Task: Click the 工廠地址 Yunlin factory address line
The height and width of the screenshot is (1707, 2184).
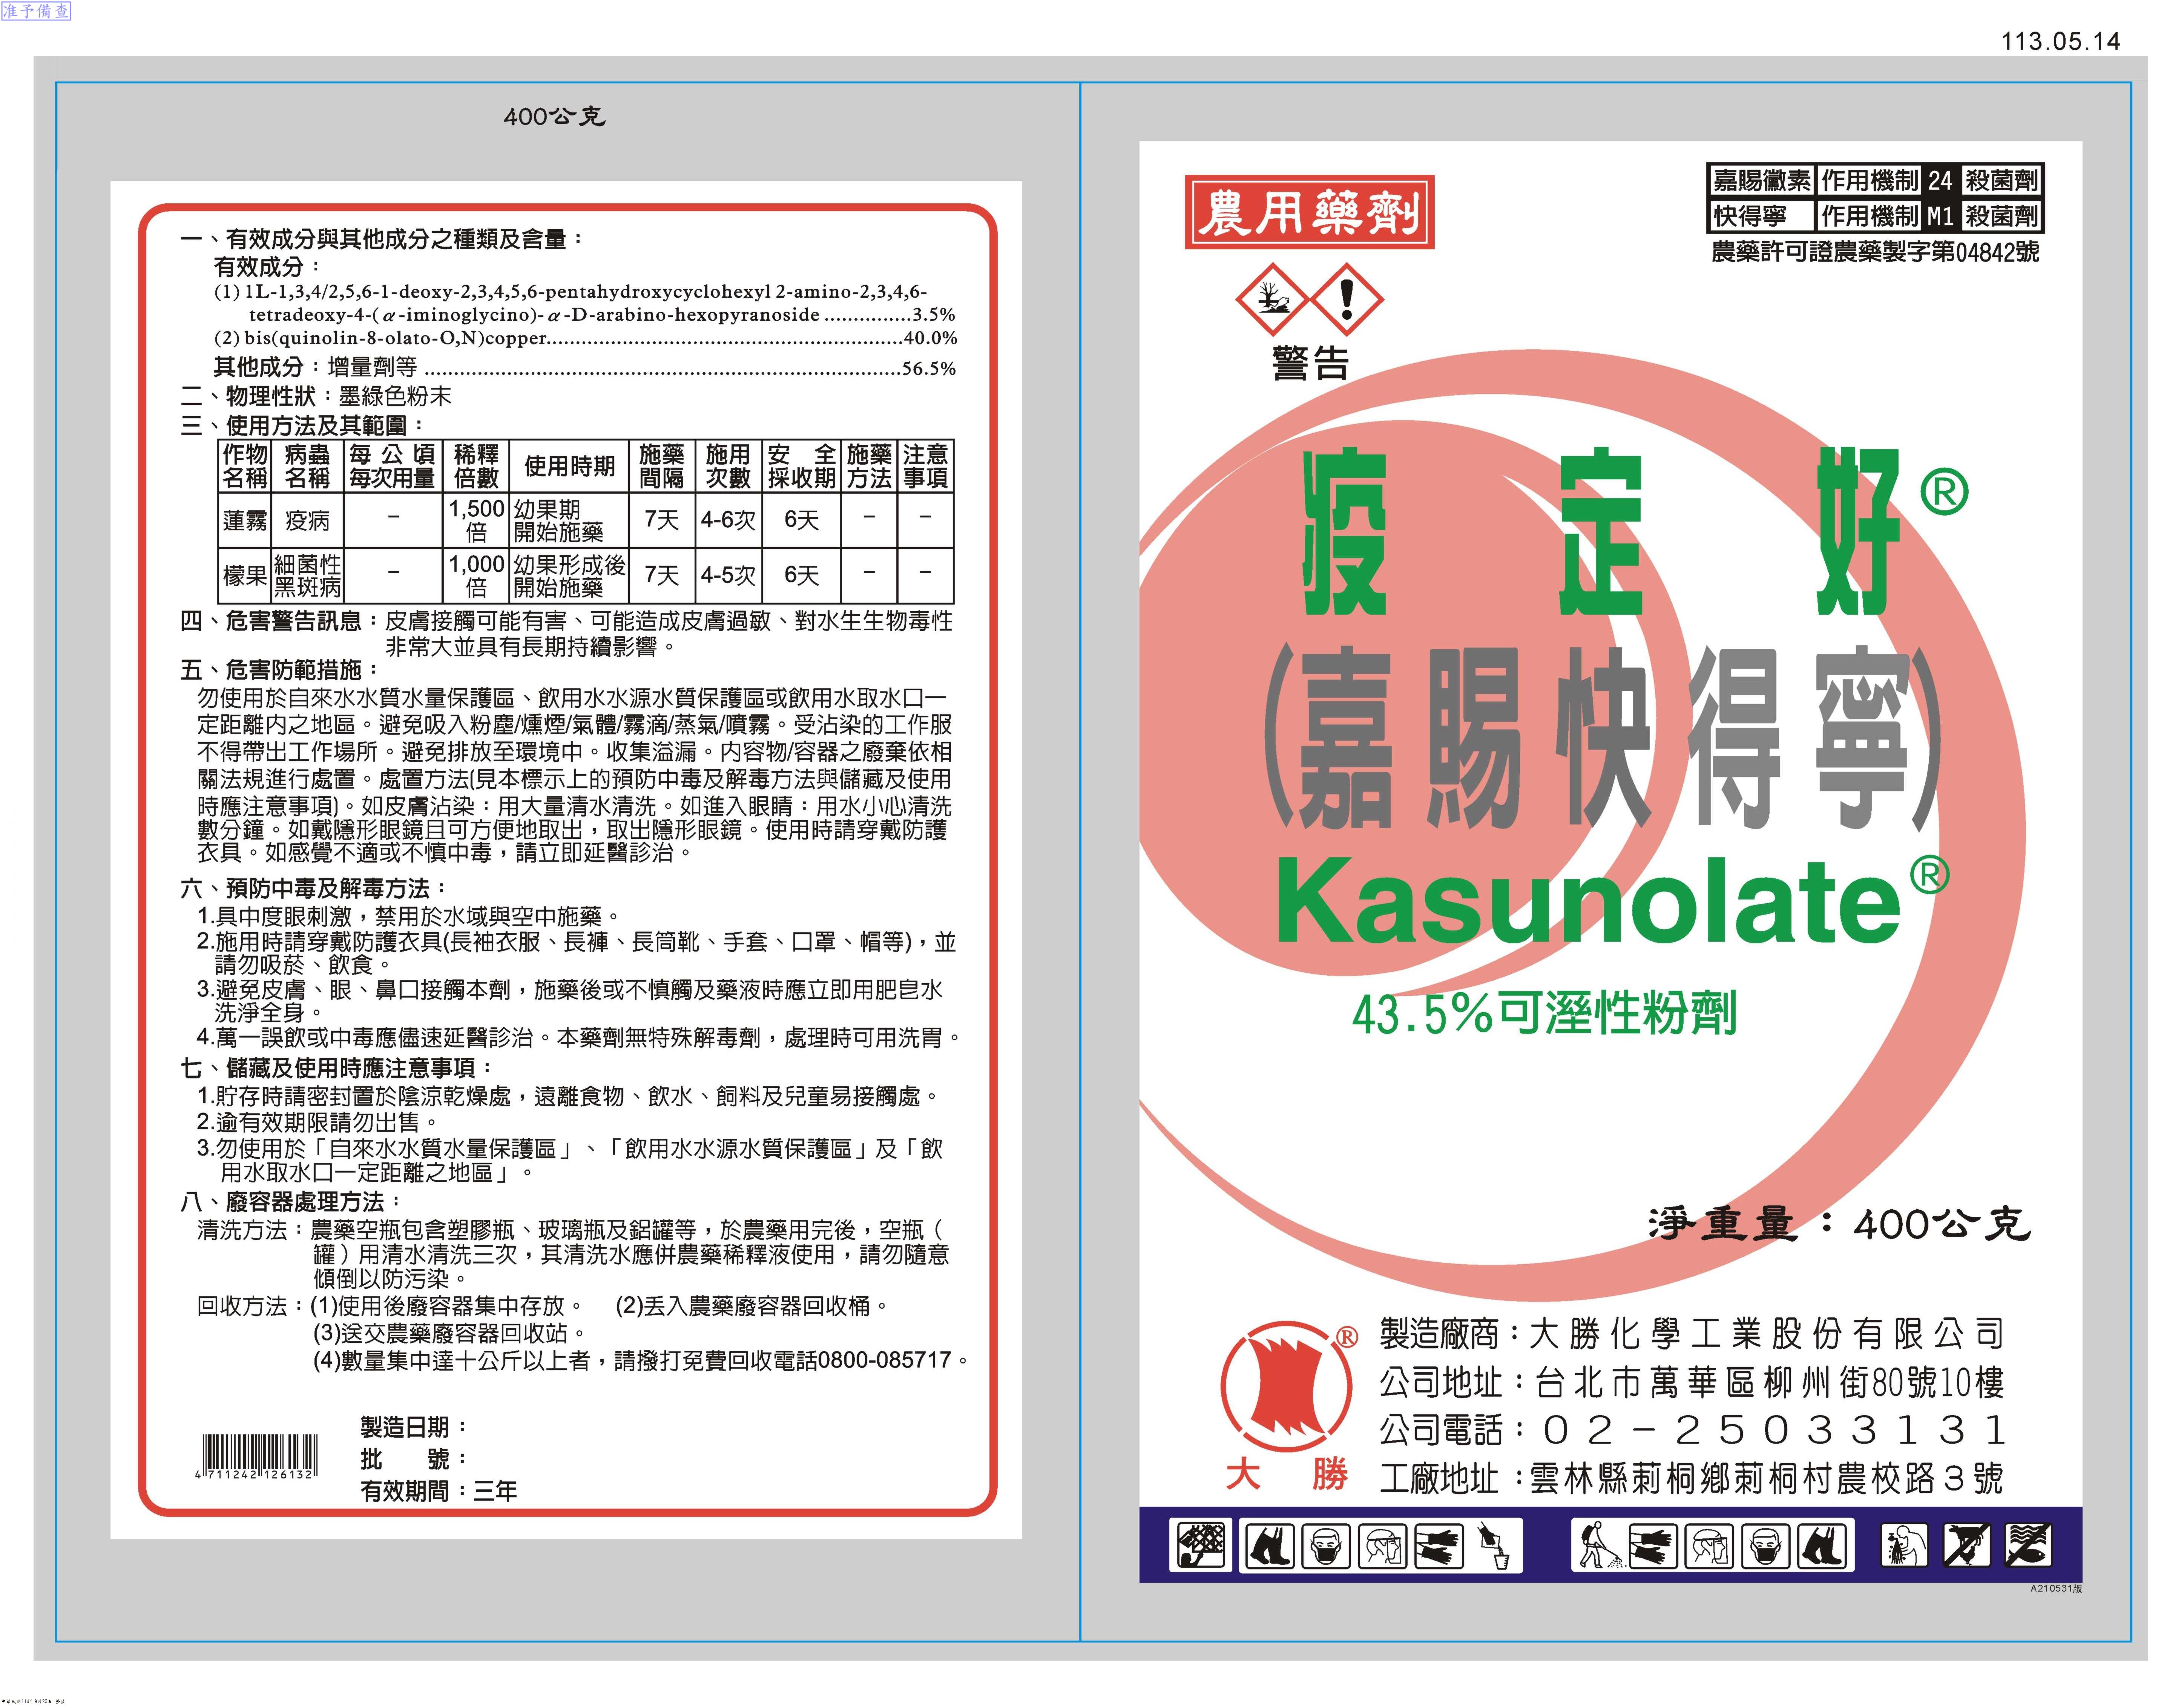Action: [1691, 1478]
